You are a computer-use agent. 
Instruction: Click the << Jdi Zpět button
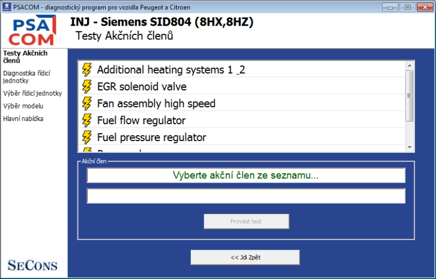pyautogui.click(x=245, y=257)
